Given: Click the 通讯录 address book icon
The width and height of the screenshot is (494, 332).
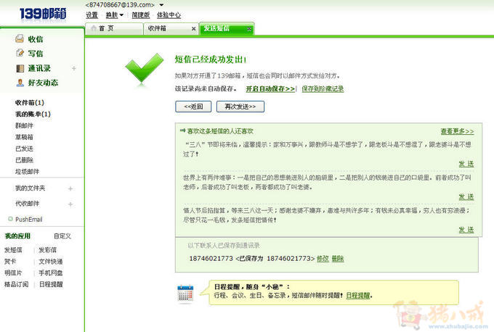Looking at the screenshot, I should [x=20, y=68].
